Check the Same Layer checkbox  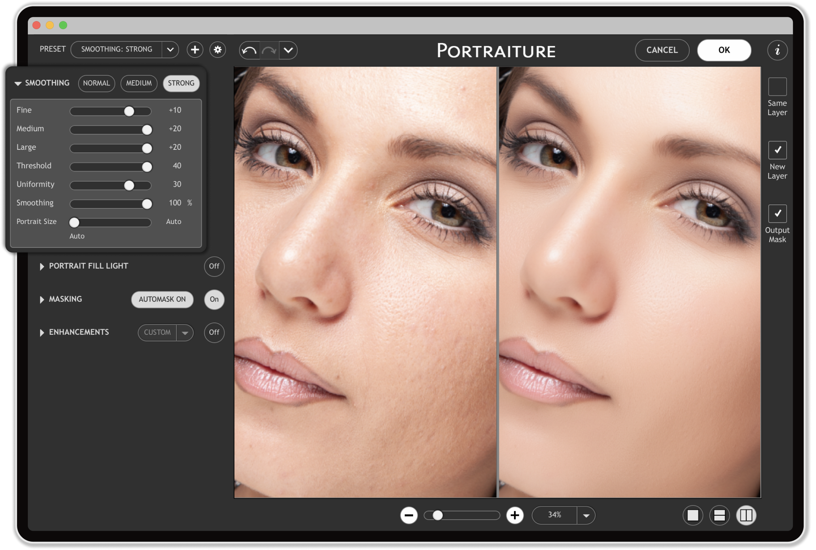point(777,87)
